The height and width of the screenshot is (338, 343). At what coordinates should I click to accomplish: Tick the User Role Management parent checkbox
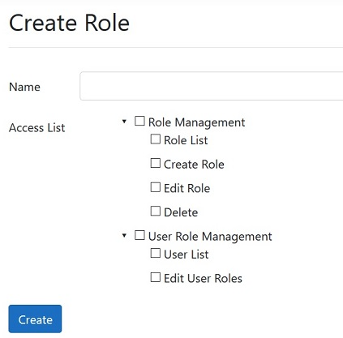point(139,235)
